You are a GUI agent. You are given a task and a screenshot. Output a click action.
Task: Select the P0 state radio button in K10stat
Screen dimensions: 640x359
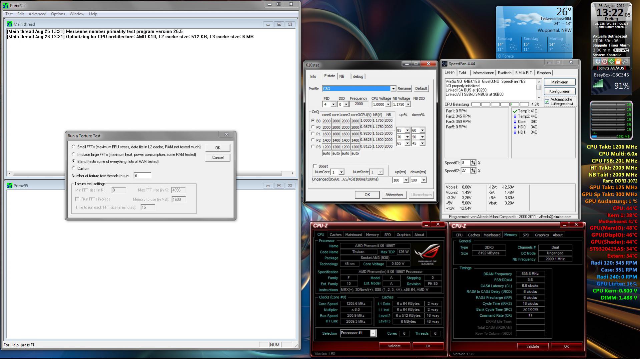pos(313,127)
